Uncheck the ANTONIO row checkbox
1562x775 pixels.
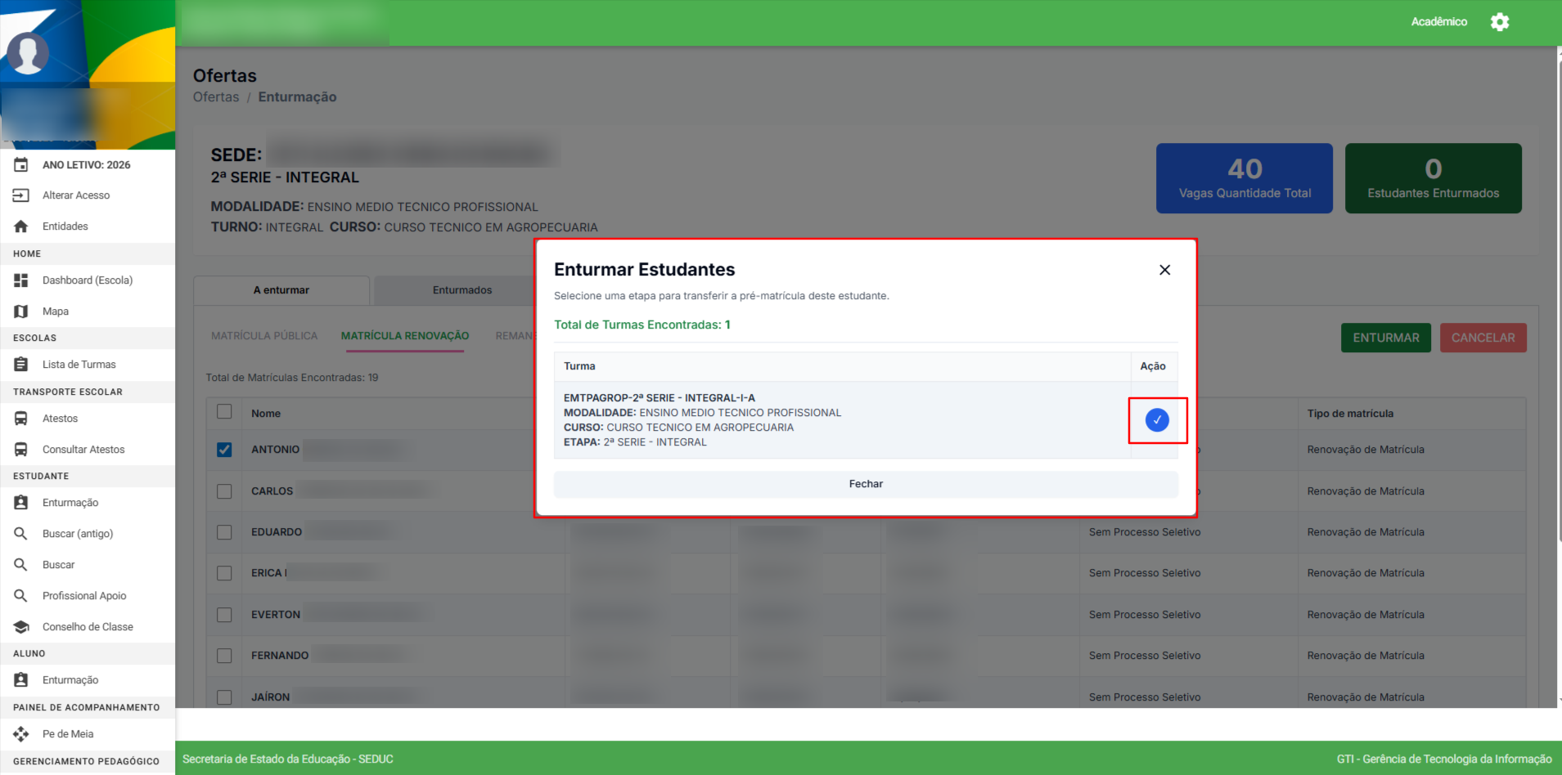tap(224, 450)
